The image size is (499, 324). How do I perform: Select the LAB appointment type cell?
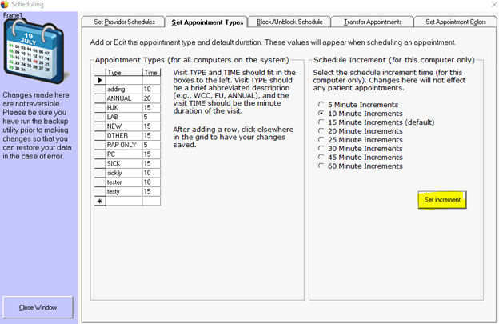coord(124,117)
